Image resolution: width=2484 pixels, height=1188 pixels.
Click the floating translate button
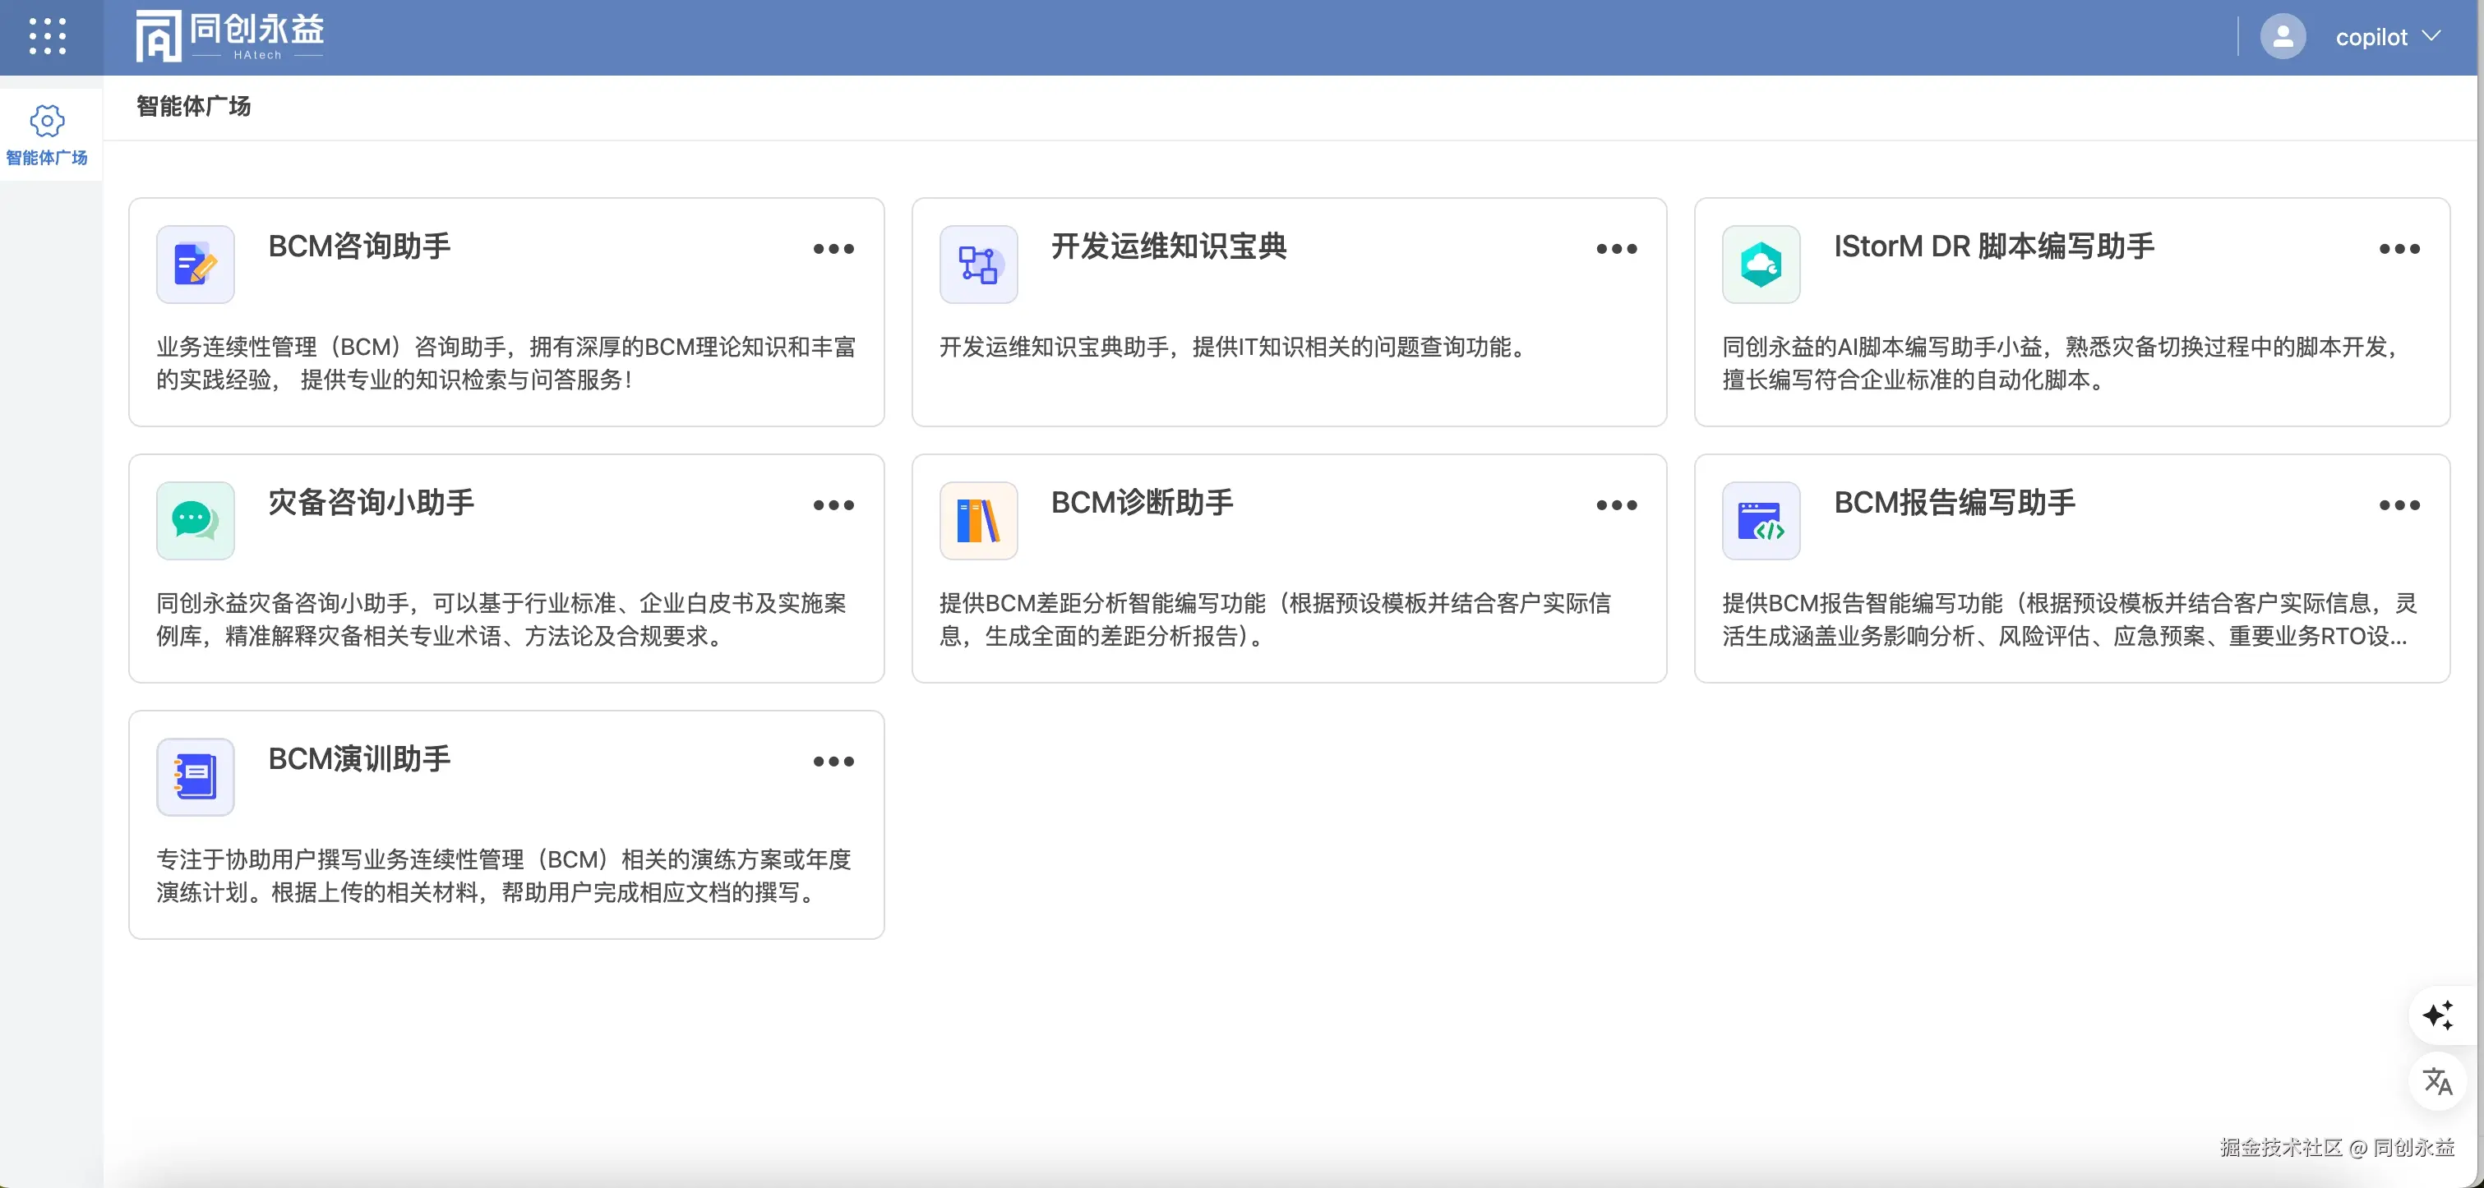(2438, 1081)
